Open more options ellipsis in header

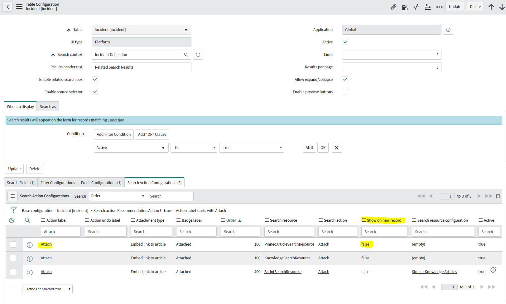tap(439, 7)
